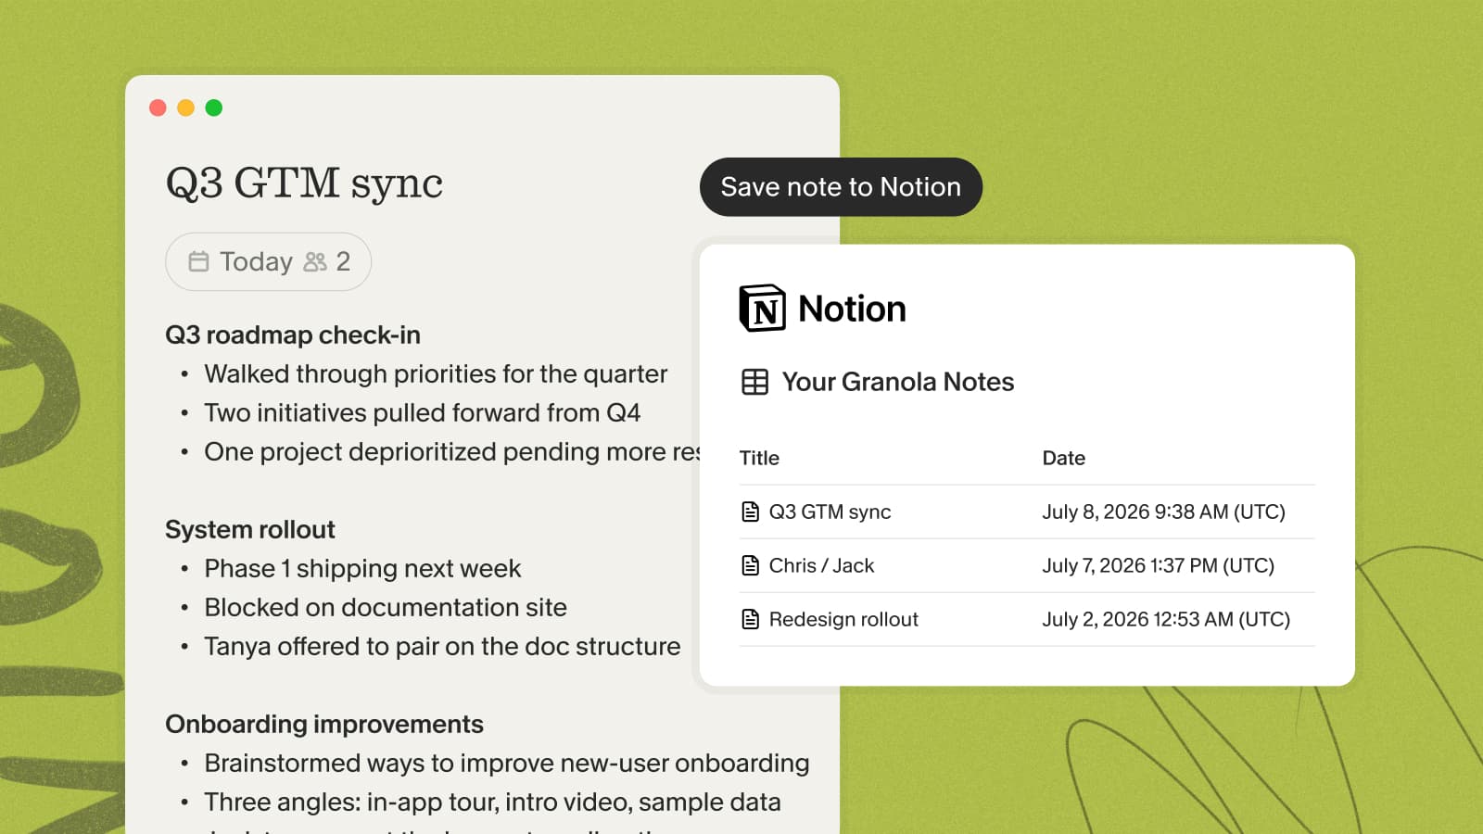Maximize the note window with green button
The image size is (1483, 834).
pos(214,107)
